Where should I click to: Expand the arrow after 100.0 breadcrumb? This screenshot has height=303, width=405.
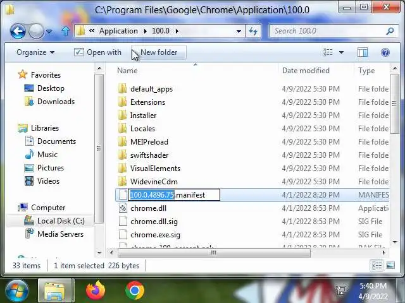coord(177,31)
